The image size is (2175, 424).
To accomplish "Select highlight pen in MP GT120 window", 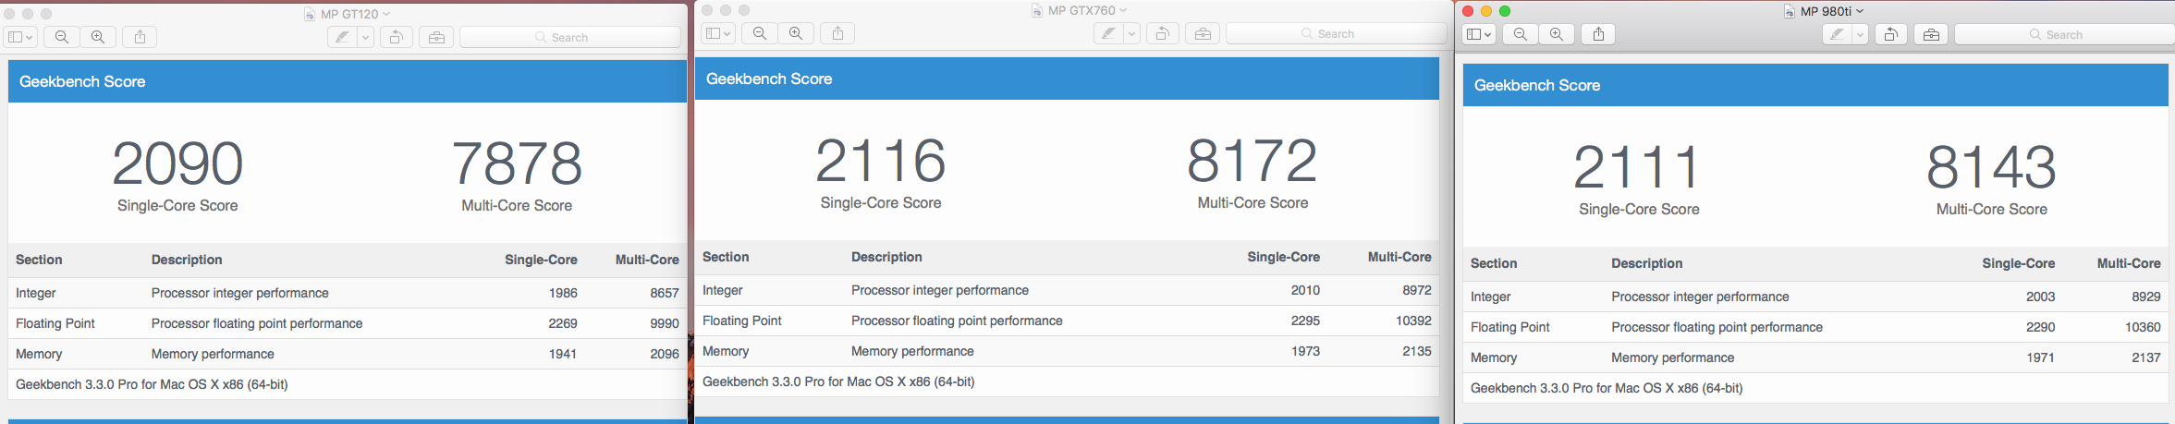I will pos(343,37).
